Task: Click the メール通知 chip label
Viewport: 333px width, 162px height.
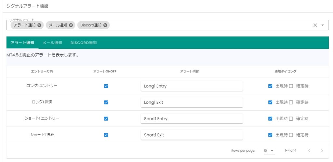Action: 58,25
